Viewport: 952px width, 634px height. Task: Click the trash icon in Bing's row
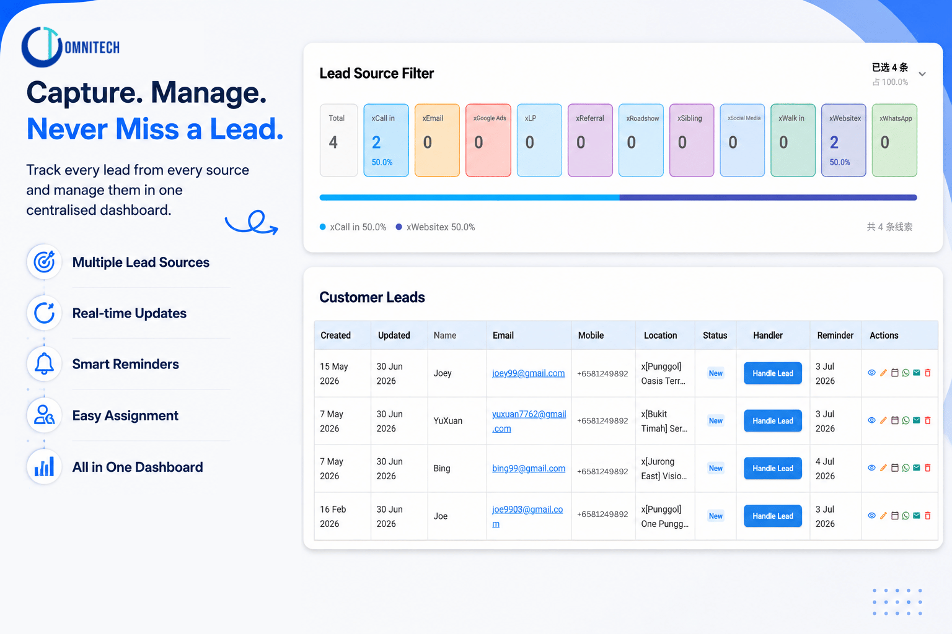tap(928, 468)
